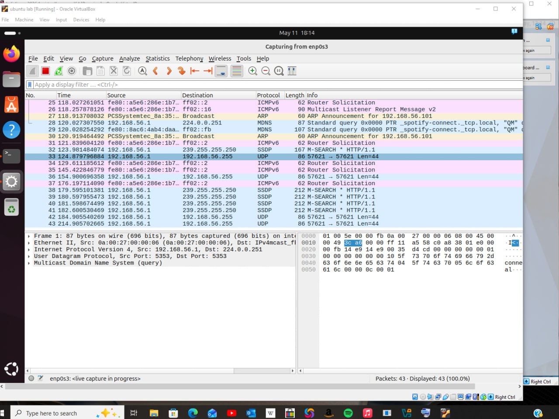Open the Ubuntu Software dock icon
The width and height of the screenshot is (559, 419).
(12, 105)
